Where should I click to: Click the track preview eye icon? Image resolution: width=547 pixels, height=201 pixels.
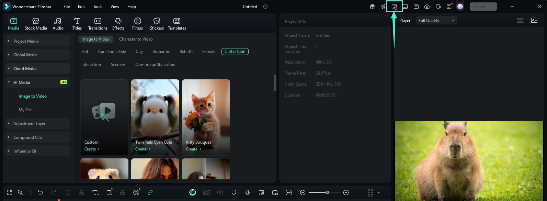point(275,192)
